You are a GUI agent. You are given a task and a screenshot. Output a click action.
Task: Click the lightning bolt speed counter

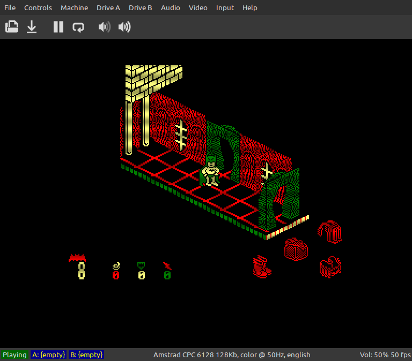[167, 271]
